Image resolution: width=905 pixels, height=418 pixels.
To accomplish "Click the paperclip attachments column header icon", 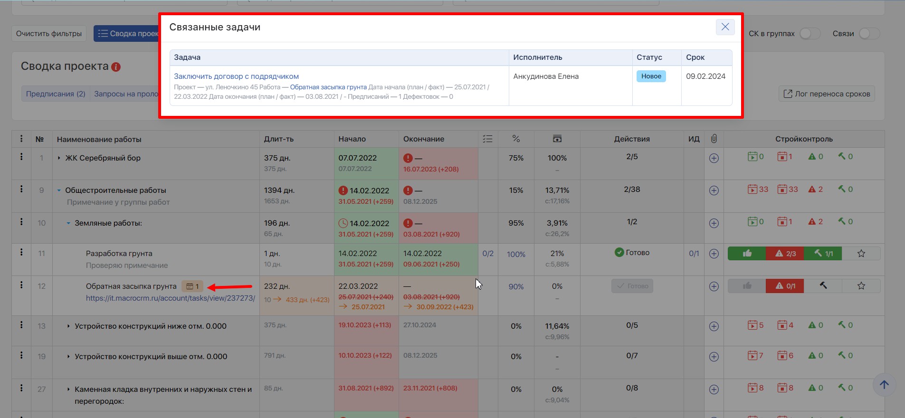I will (714, 139).
